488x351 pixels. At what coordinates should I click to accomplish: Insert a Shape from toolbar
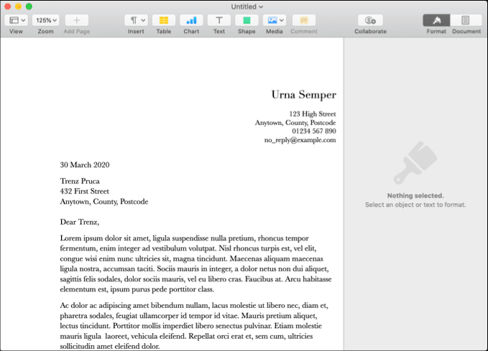247,20
